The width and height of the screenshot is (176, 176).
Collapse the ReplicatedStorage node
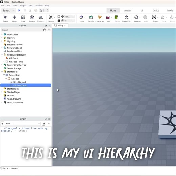tap(2, 54)
